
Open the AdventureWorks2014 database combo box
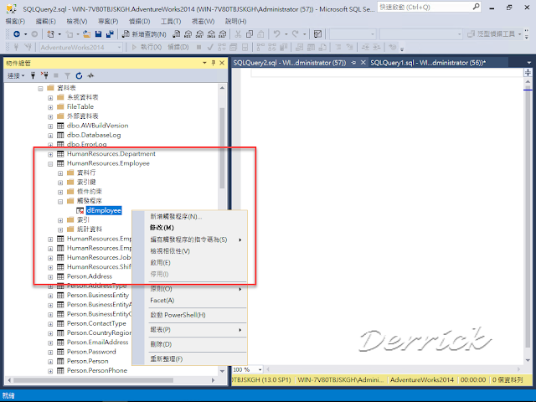[x=80, y=47]
